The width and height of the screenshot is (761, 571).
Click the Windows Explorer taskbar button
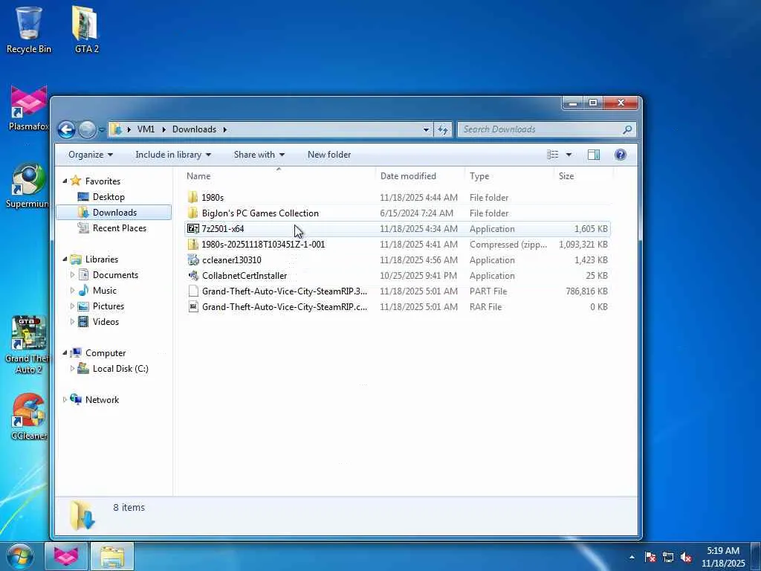click(112, 556)
